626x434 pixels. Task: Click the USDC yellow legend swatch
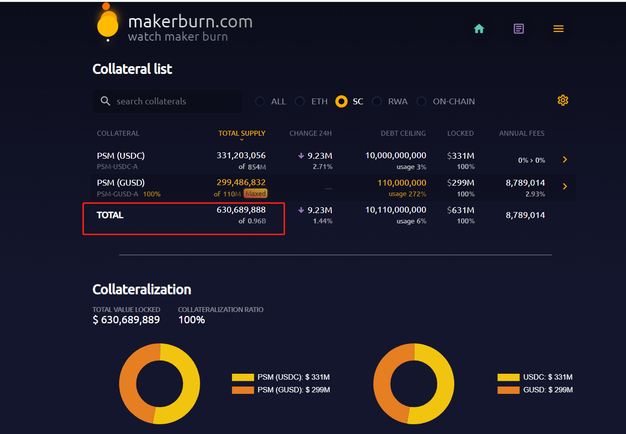click(x=508, y=377)
